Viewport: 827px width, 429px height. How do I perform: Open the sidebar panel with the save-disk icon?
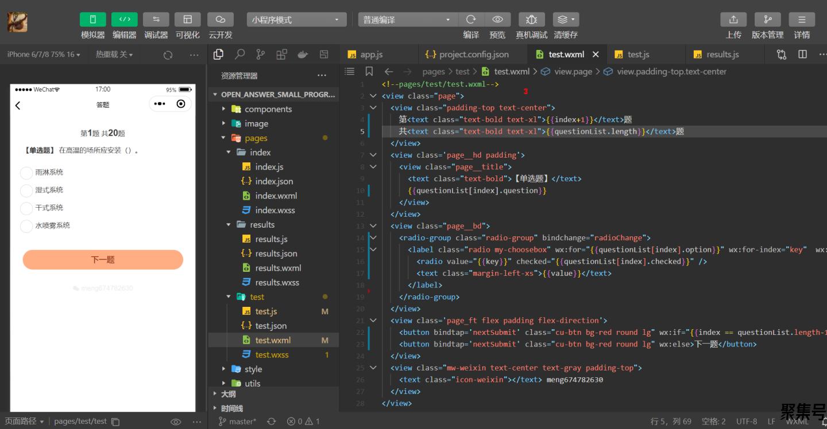324,54
